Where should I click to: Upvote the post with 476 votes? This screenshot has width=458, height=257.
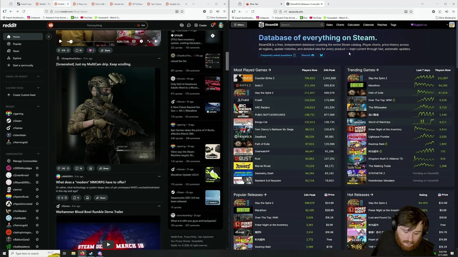pyautogui.click(x=59, y=50)
